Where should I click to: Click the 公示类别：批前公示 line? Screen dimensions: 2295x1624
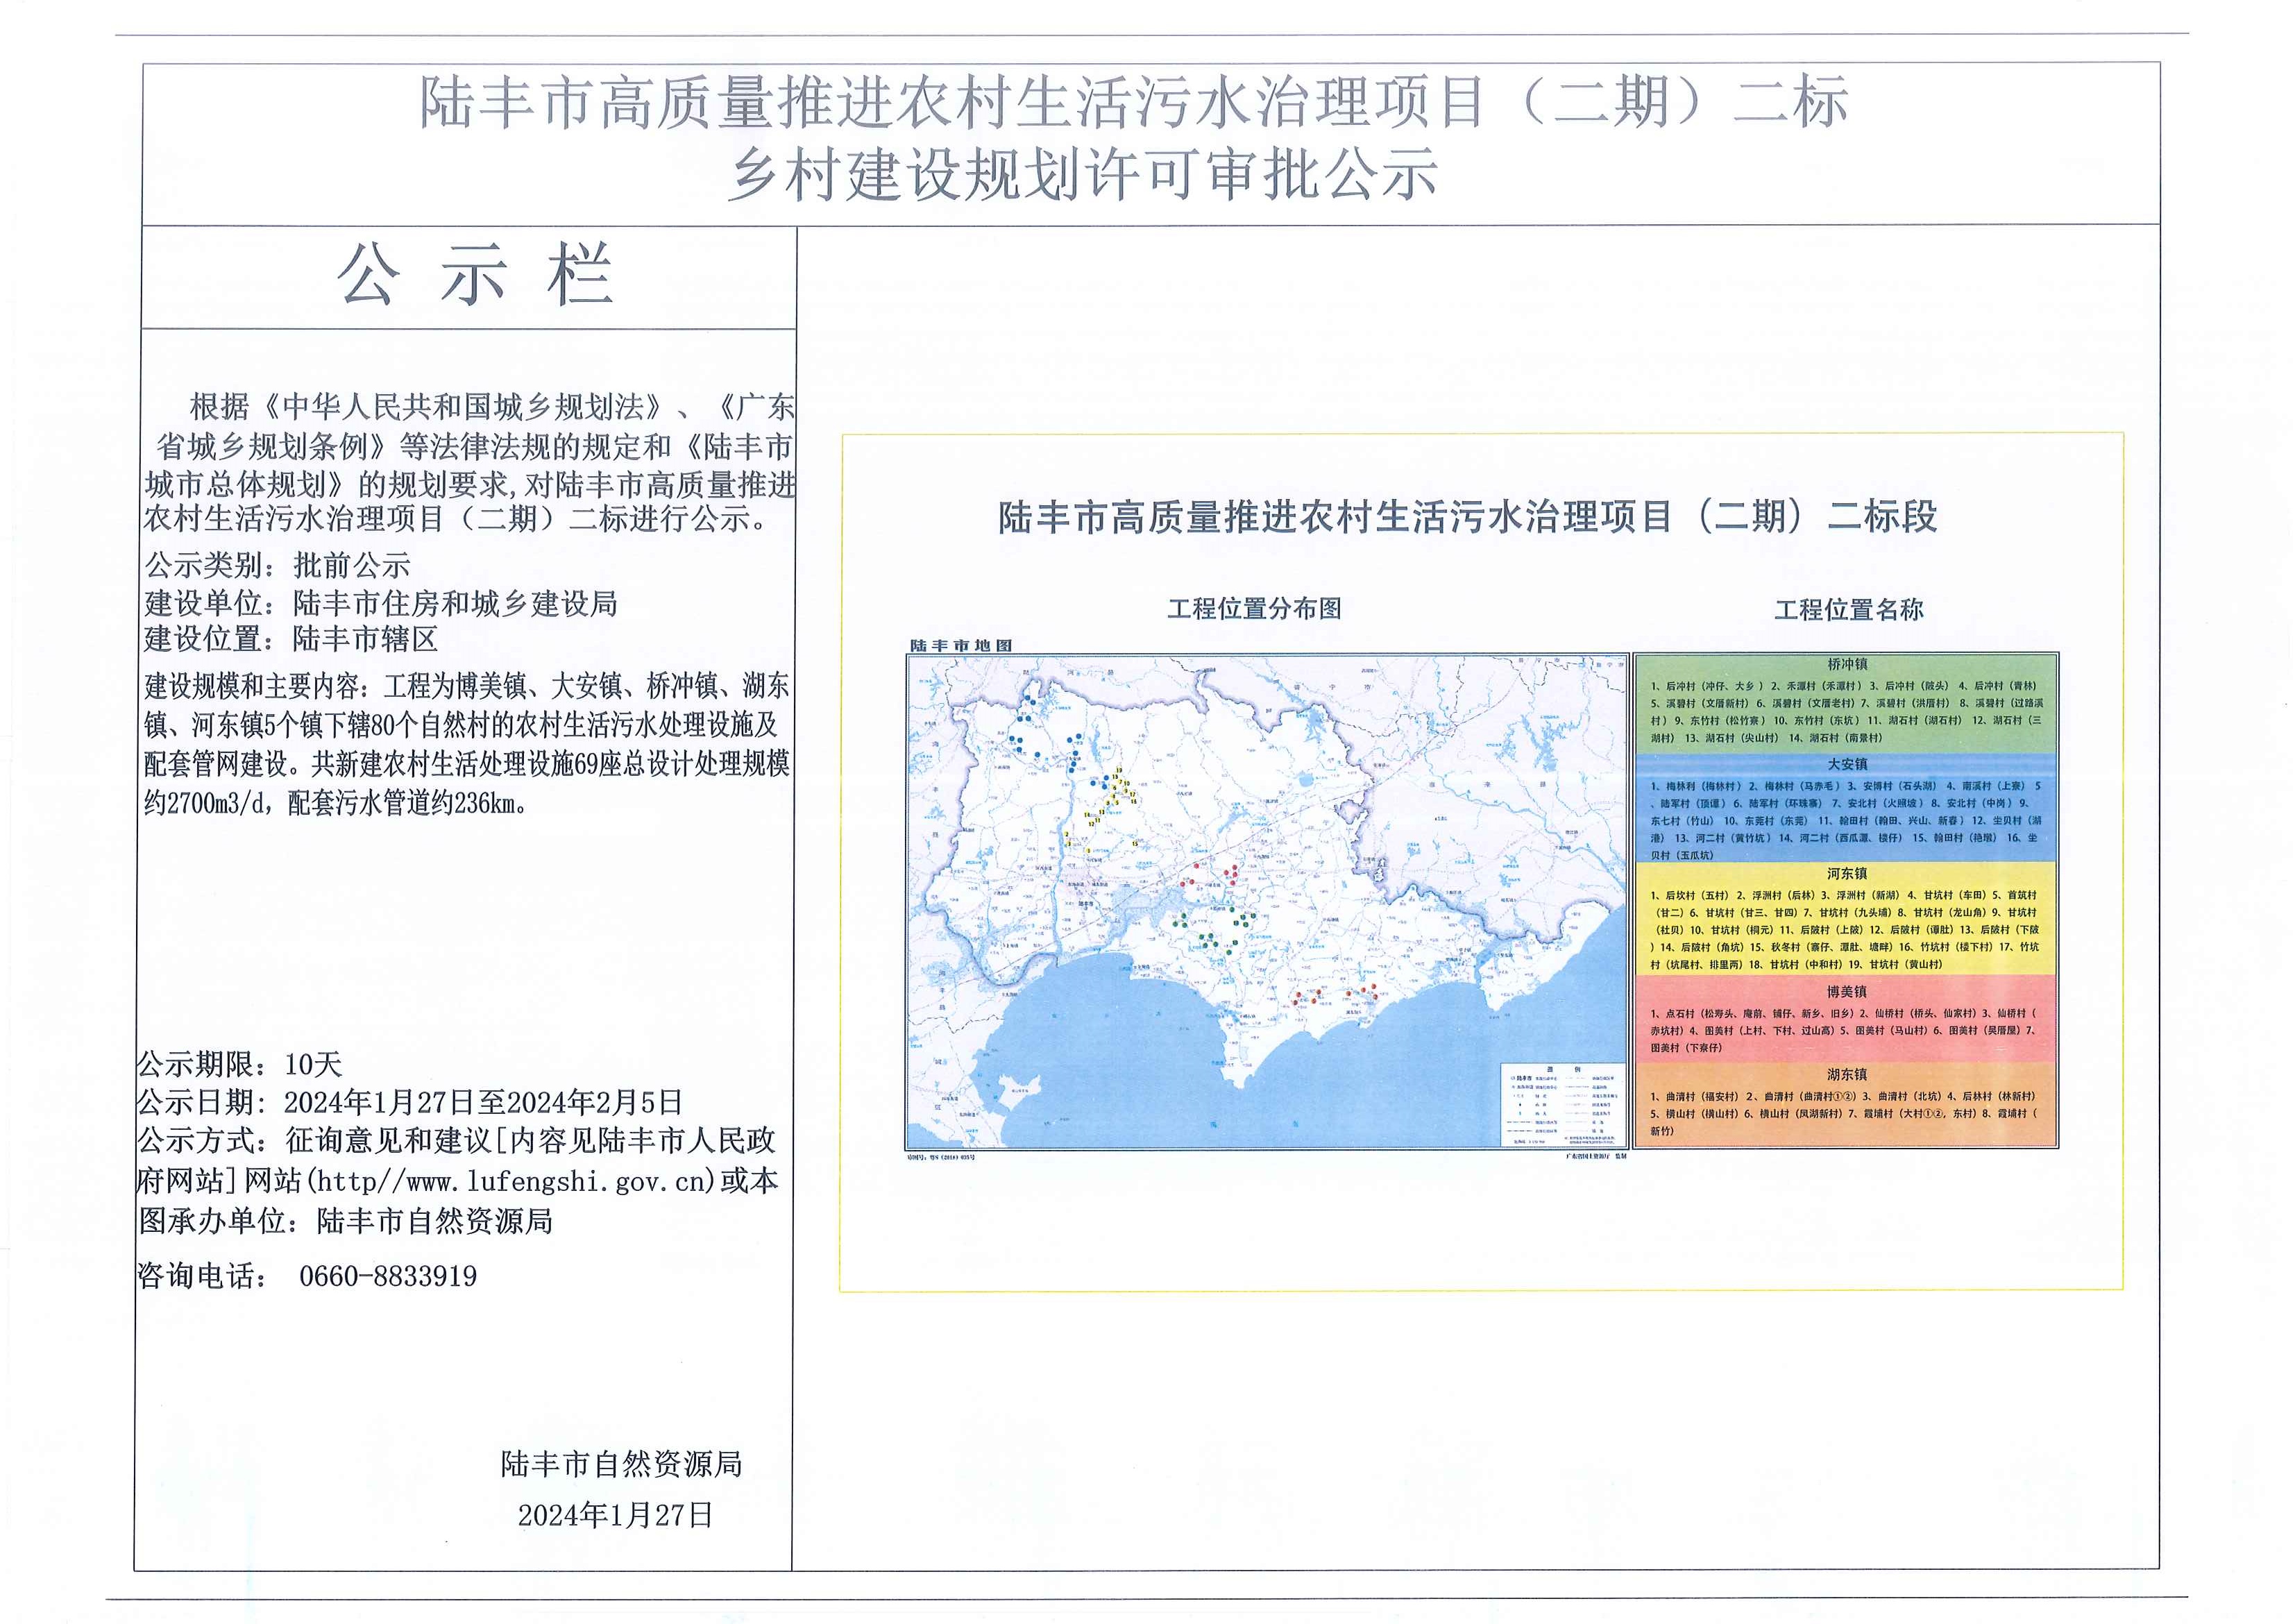click(278, 565)
